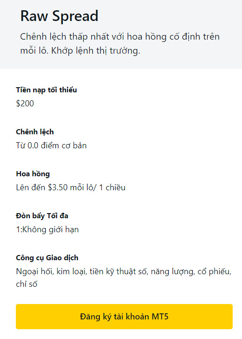
Task: Select the Raw Spread heading
Action: (60, 16)
